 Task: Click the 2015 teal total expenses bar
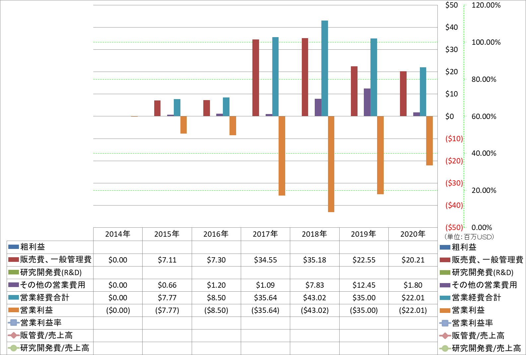pyautogui.click(x=177, y=108)
